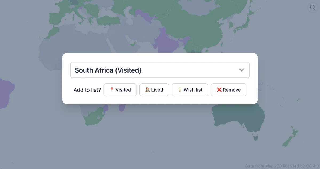Select Madagascar on the map
Viewport: 320px width, 169px height.
(x=122, y=107)
